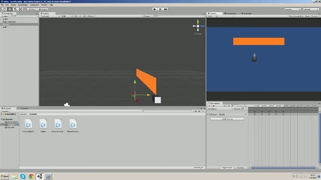Viewport: 321px width, 180px height.
Task: Open the GameObject menu
Action: tap(23, 4)
